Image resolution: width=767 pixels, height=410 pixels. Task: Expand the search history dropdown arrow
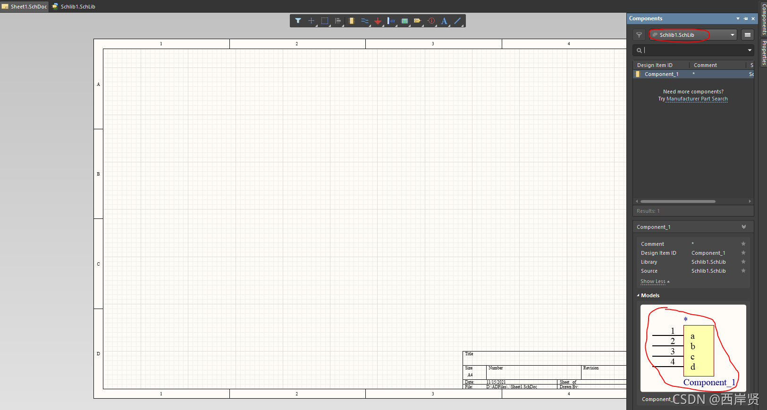(750, 50)
